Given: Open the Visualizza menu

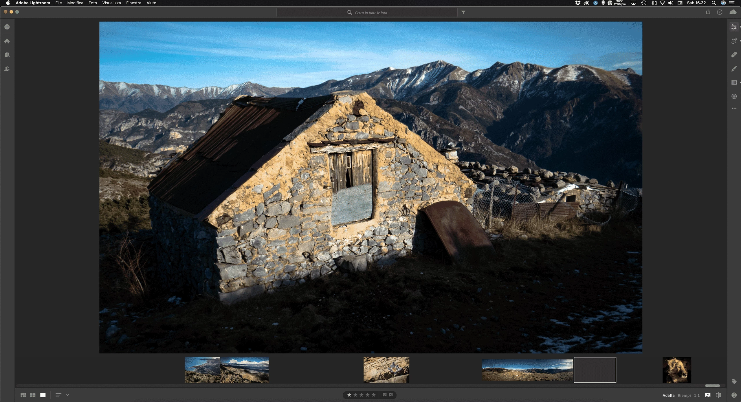Looking at the screenshot, I should tap(111, 3).
